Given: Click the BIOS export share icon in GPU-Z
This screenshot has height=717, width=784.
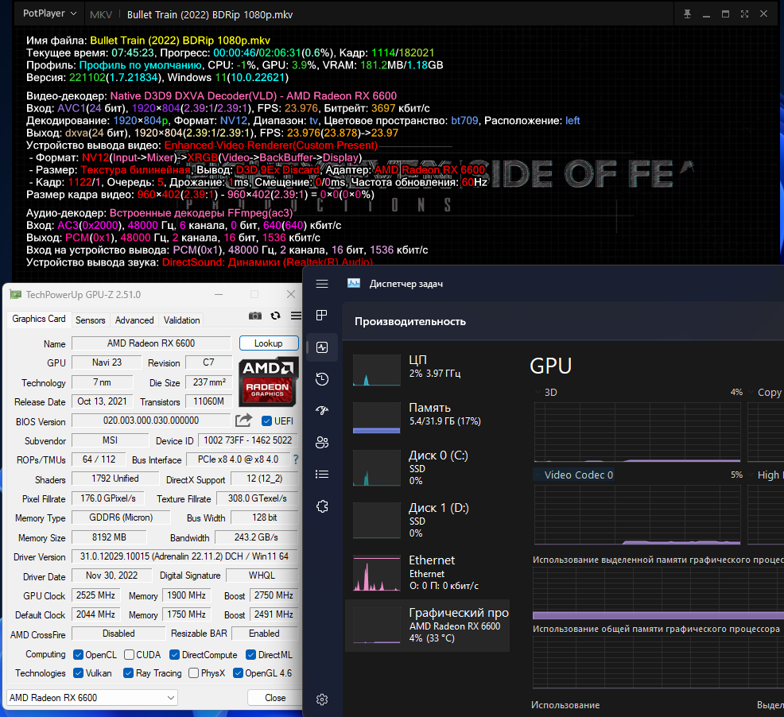Looking at the screenshot, I should 243,421.
